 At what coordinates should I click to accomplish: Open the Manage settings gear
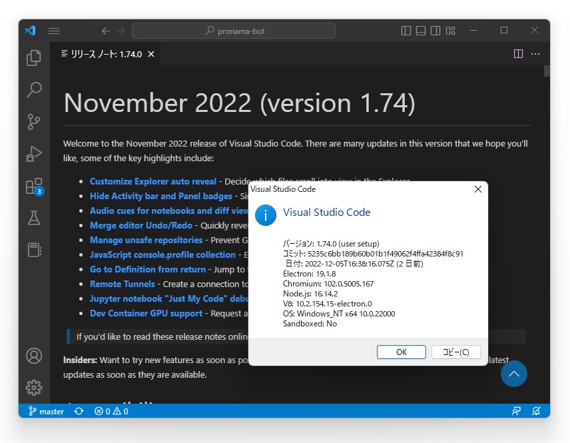pos(34,387)
